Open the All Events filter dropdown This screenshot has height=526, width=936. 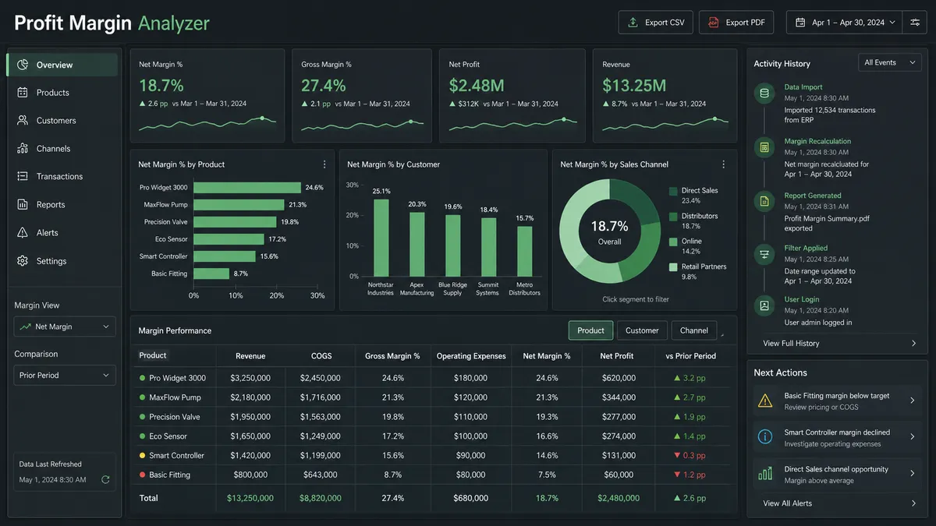(x=890, y=62)
